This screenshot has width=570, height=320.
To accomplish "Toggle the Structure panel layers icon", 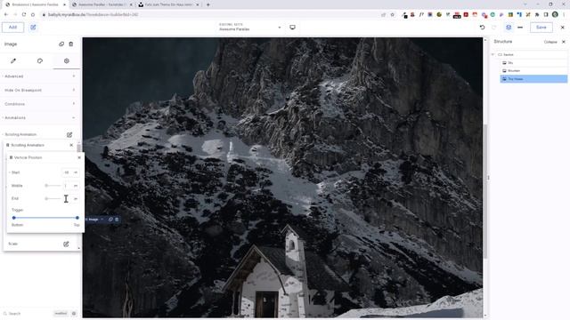I will [509, 28].
